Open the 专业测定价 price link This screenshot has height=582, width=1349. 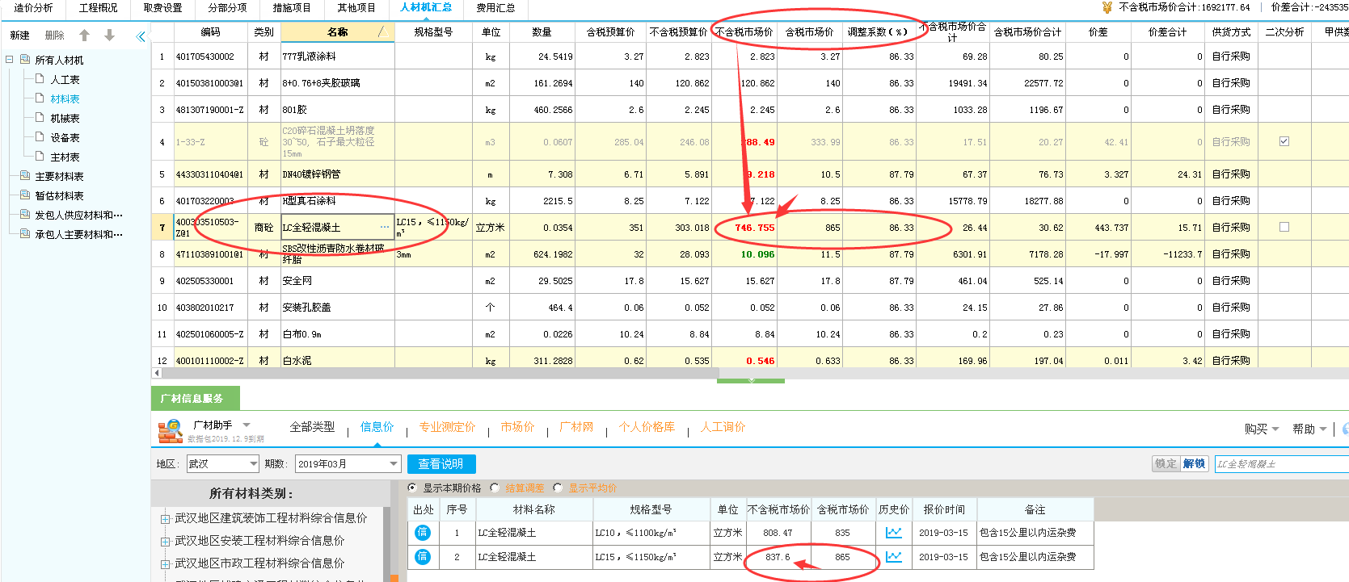click(447, 427)
